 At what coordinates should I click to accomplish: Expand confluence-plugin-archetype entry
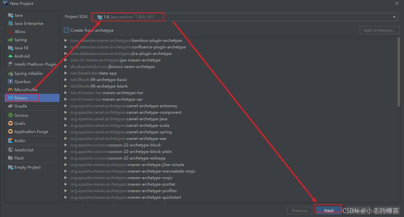(66, 47)
